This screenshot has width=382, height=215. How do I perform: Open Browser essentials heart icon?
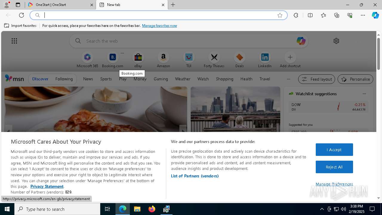coord(350,15)
